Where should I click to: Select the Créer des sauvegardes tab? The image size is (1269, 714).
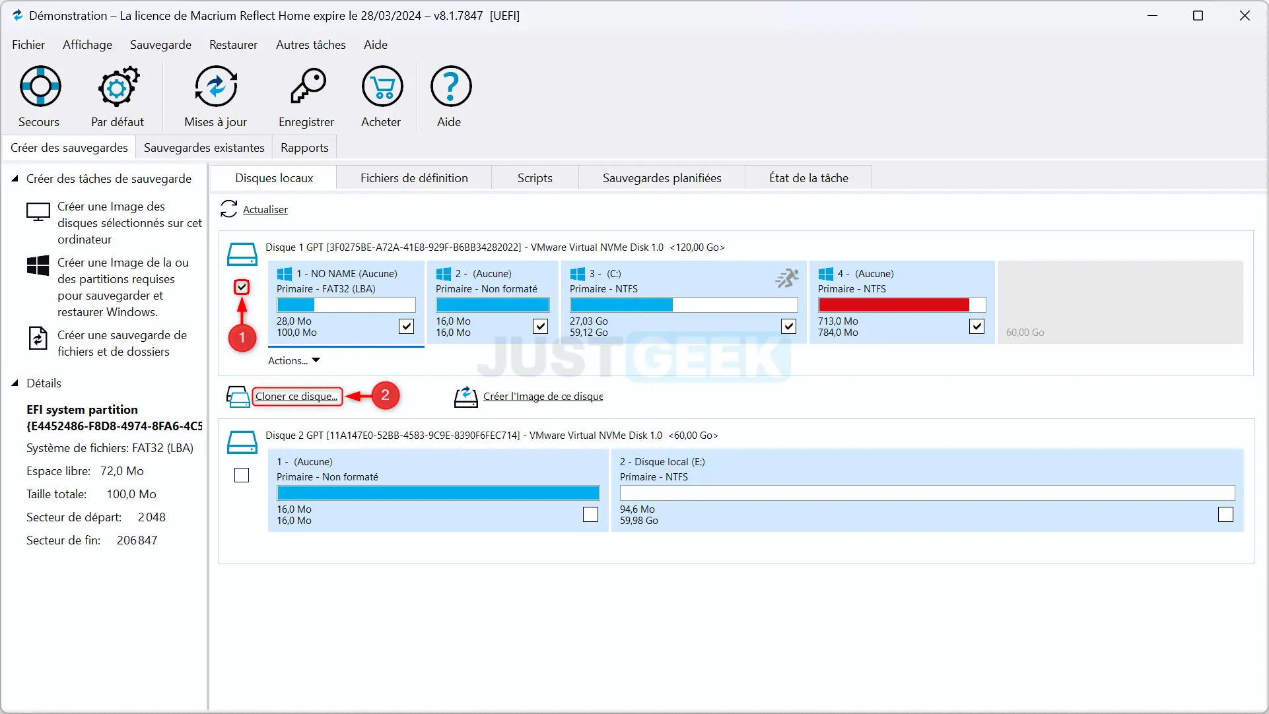69,147
